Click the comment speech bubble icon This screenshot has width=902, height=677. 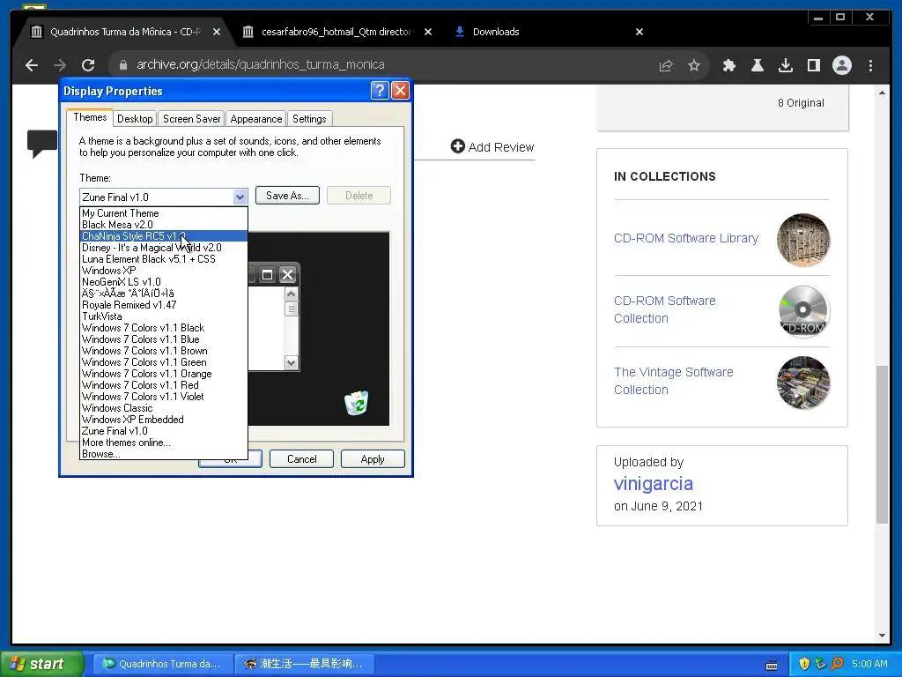tap(42, 144)
